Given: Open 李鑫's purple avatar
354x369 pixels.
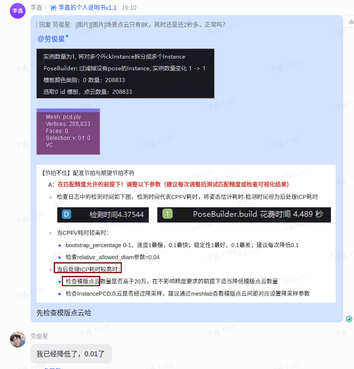Looking at the screenshot, I should 18,11.
